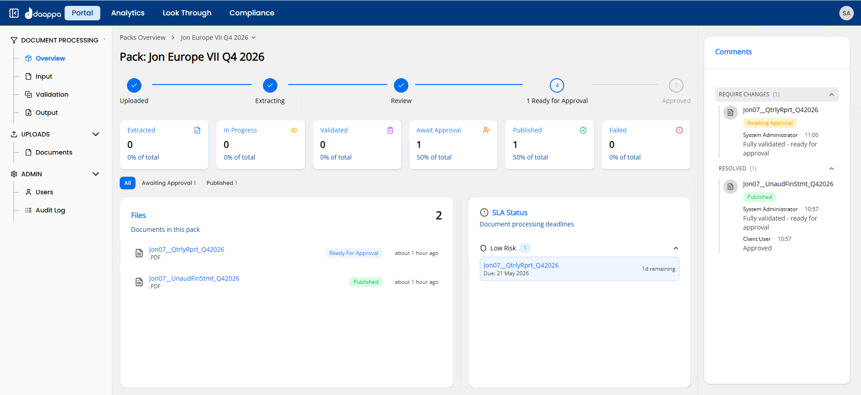The width and height of the screenshot is (861, 395).
Task: Click file icon beside Jon07__QtrlyRprt_Q42026 in Files
Action: tap(139, 253)
